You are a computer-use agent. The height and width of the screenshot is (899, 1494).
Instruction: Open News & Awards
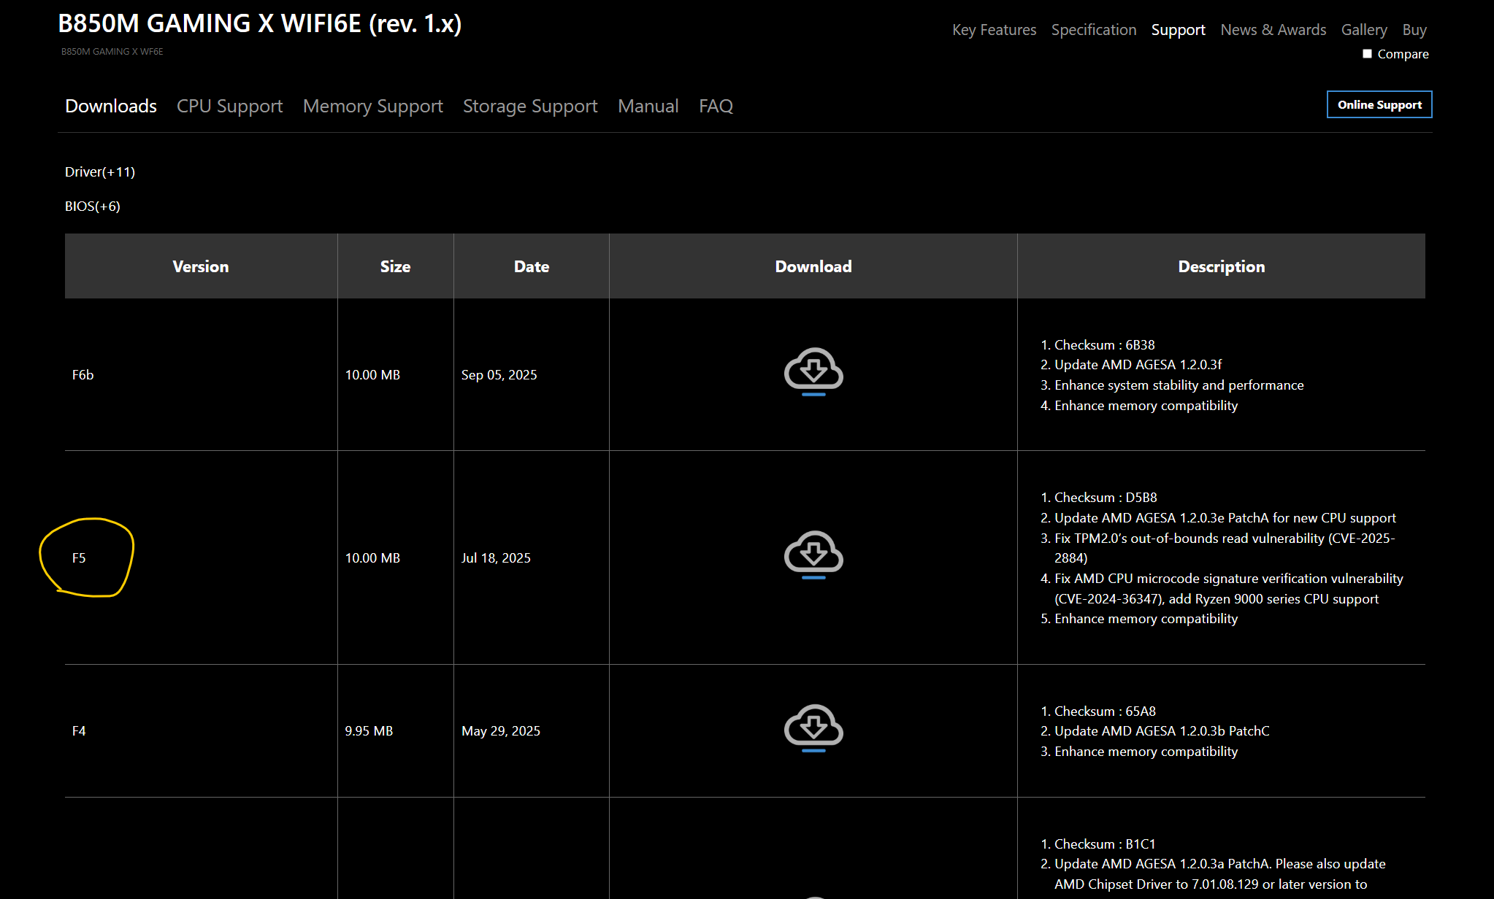click(1273, 30)
